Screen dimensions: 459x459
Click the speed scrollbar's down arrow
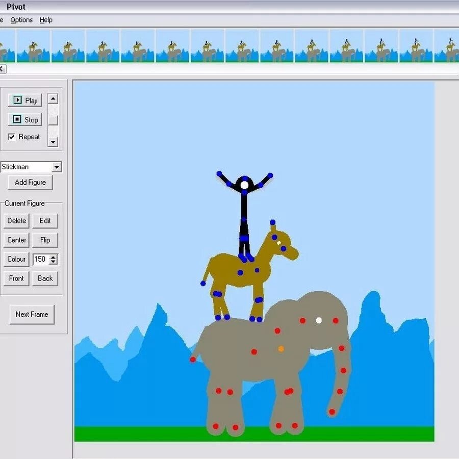(53, 142)
